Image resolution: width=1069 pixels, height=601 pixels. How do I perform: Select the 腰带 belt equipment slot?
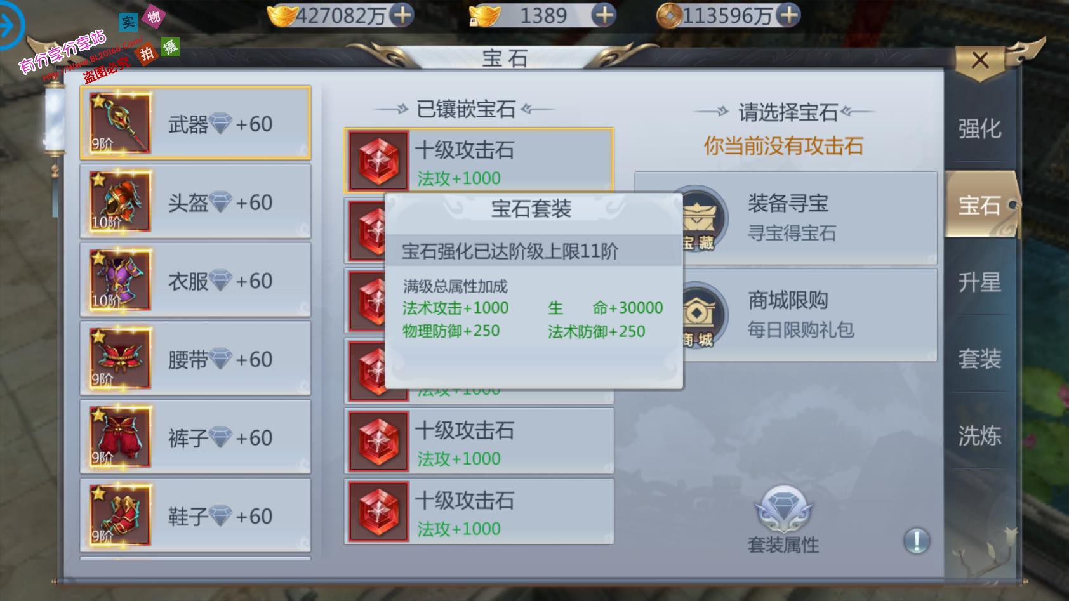point(196,359)
